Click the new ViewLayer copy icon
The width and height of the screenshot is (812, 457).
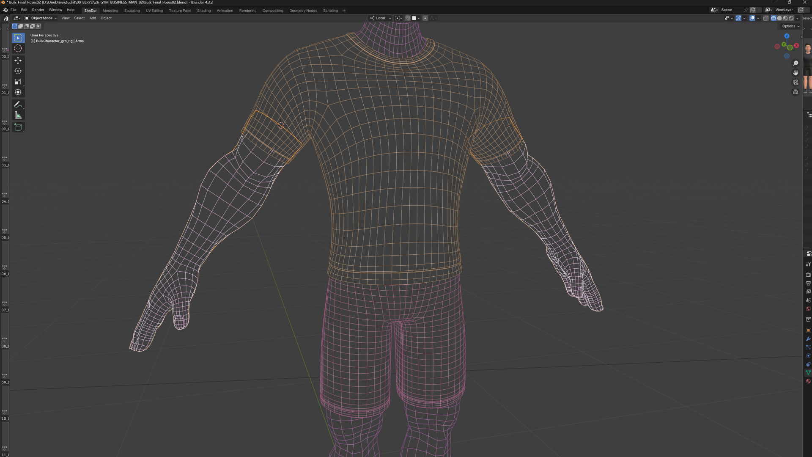coord(801,10)
